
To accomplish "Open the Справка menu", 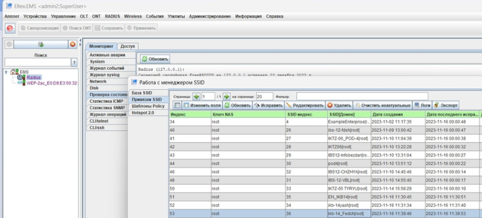I will pyautogui.click(x=274, y=16).
